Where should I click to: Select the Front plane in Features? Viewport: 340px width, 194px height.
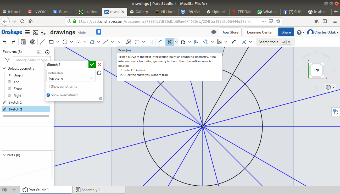[18, 89]
